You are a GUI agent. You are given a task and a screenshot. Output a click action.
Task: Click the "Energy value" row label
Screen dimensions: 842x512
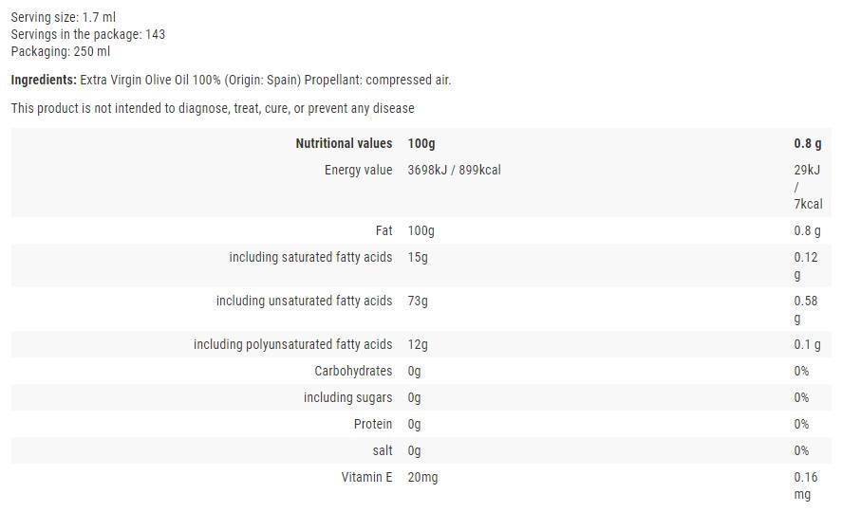(358, 170)
